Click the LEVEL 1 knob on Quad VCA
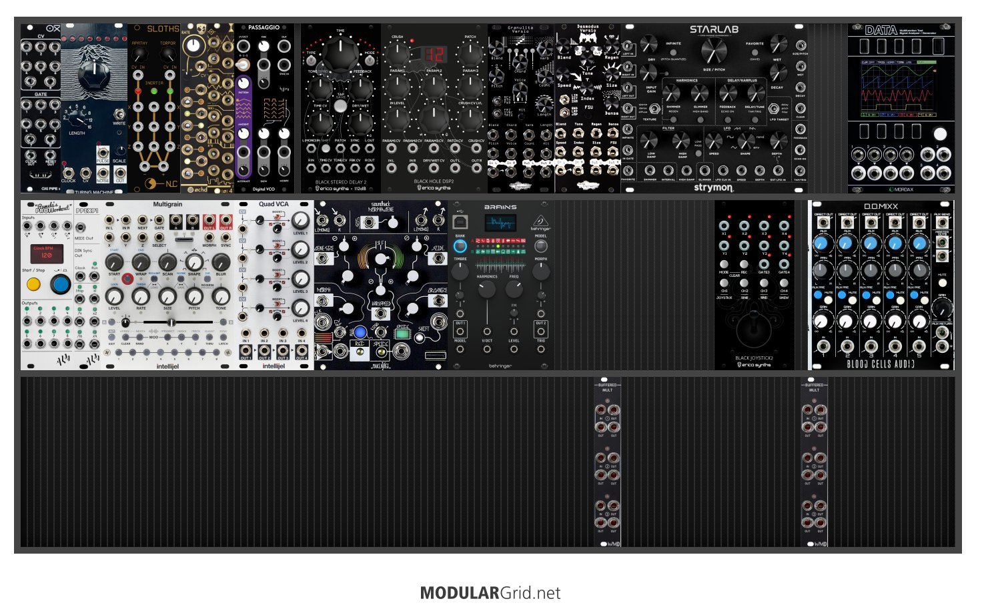Image resolution: width=982 pixels, height=607 pixels. point(301,220)
